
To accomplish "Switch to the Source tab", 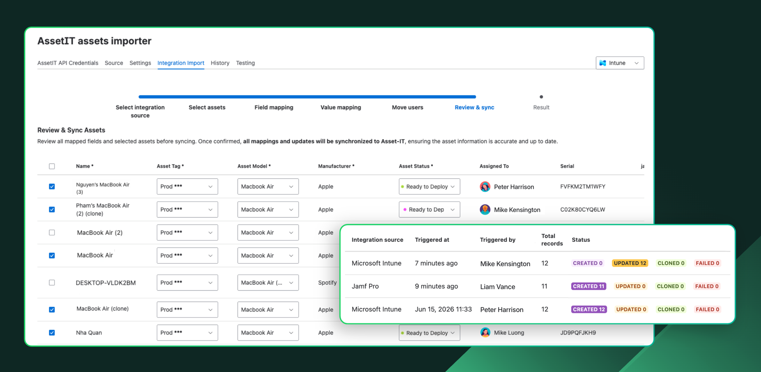I will coord(114,63).
